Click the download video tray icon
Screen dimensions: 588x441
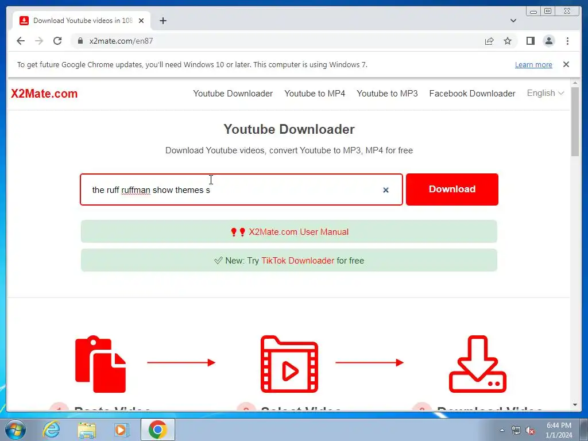coord(477,363)
